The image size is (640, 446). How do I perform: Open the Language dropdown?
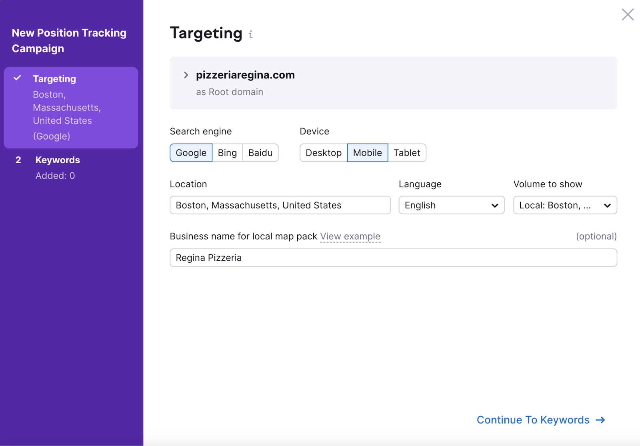coord(451,205)
